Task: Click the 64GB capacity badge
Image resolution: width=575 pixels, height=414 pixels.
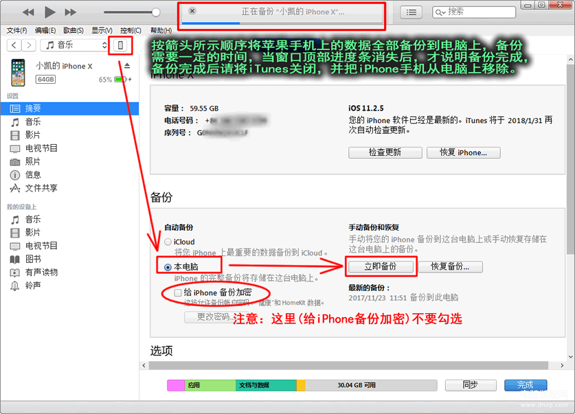Action: [45, 79]
